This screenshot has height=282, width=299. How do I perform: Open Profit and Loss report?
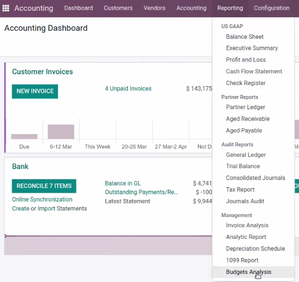pos(246,59)
